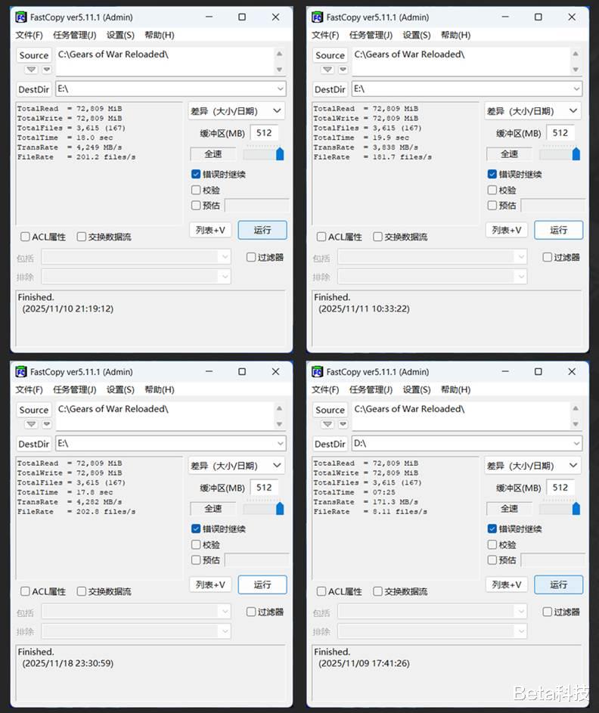The width and height of the screenshot is (599, 713).
Task: Click the 运行 button in the 17.8 sec window
Action: tap(262, 584)
